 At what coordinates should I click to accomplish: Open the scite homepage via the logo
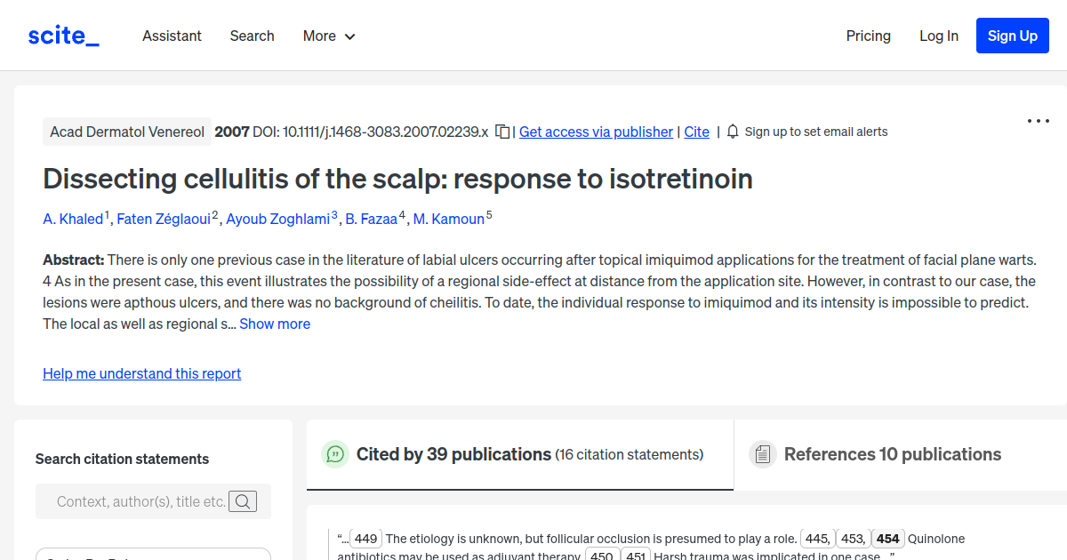[62, 35]
